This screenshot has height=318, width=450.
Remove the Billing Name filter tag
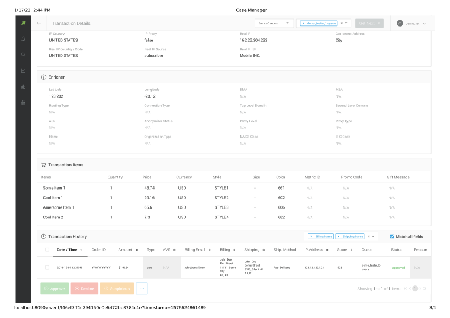pyautogui.click(x=311, y=237)
